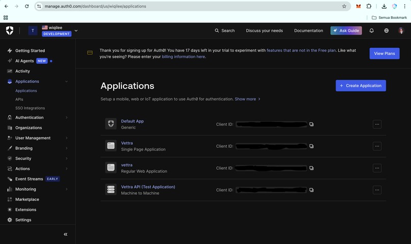Open Chrome three-dot menu
The width and height of the screenshot is (411, 244).
(404, 6)
